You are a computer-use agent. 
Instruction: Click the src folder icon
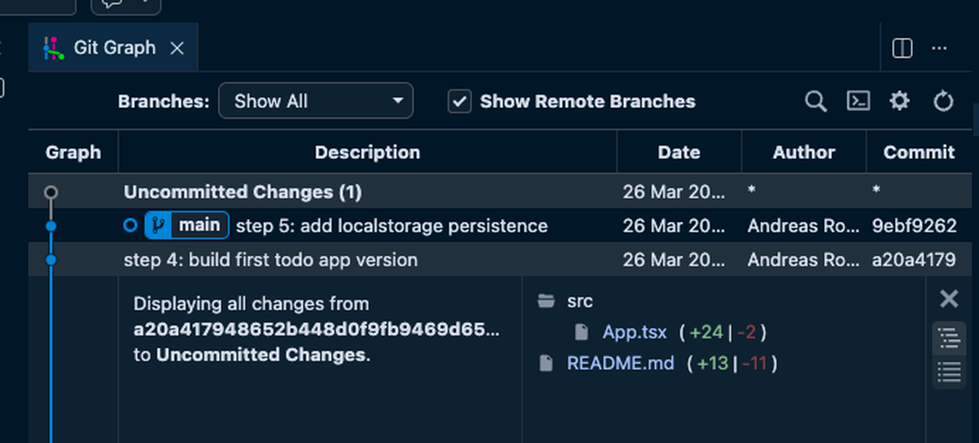[546, 301]
